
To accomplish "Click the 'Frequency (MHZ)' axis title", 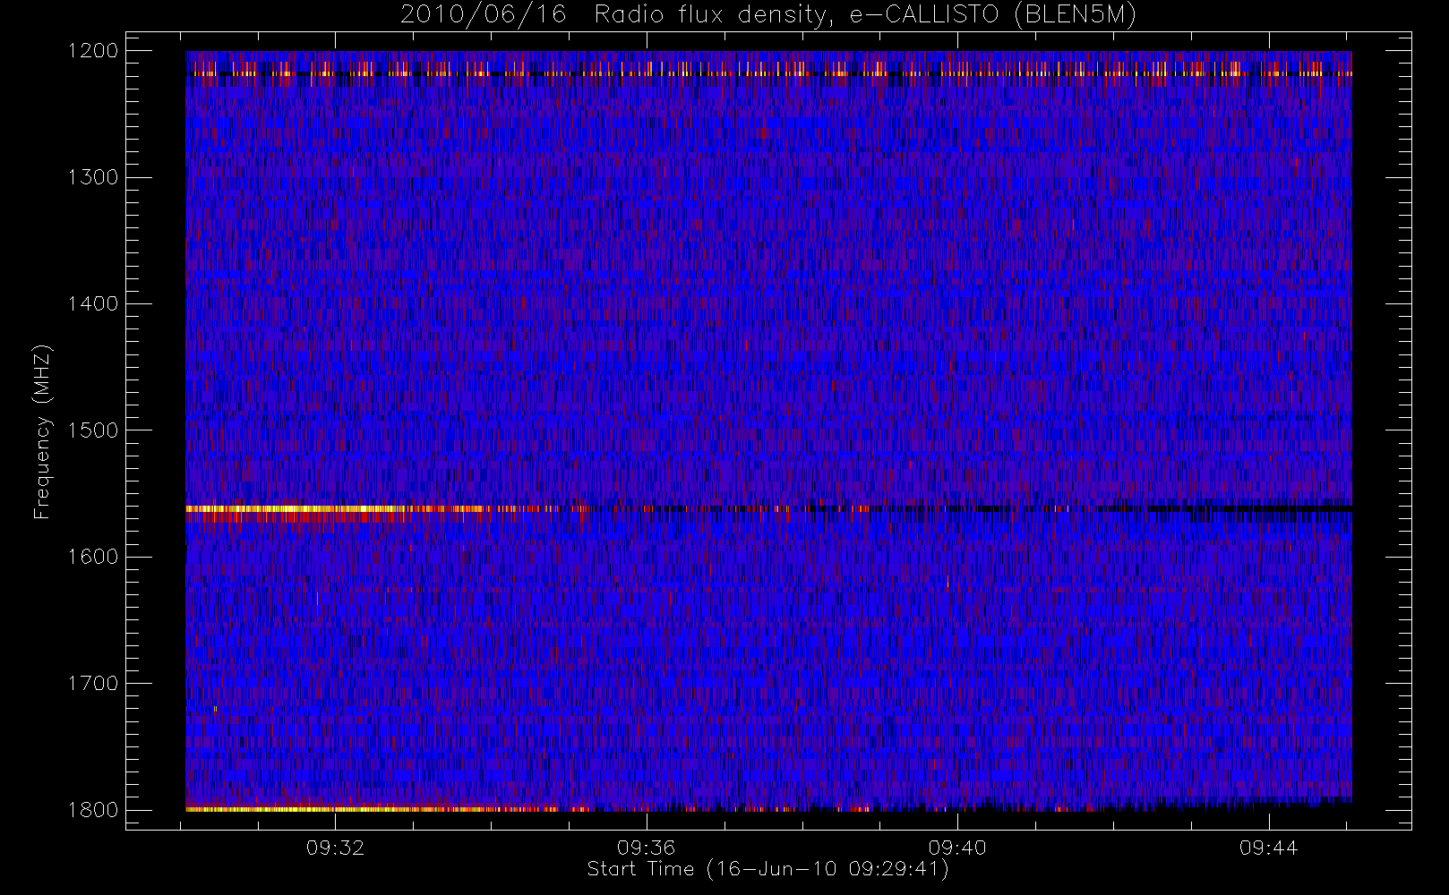I will click(x=42, y=431).
